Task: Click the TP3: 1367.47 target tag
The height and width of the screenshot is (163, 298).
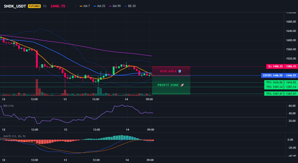Action: pyautogui.click(x=274, y=94)
